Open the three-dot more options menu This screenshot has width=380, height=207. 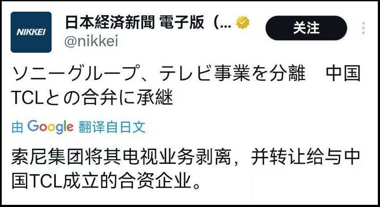tap(364, 28)
